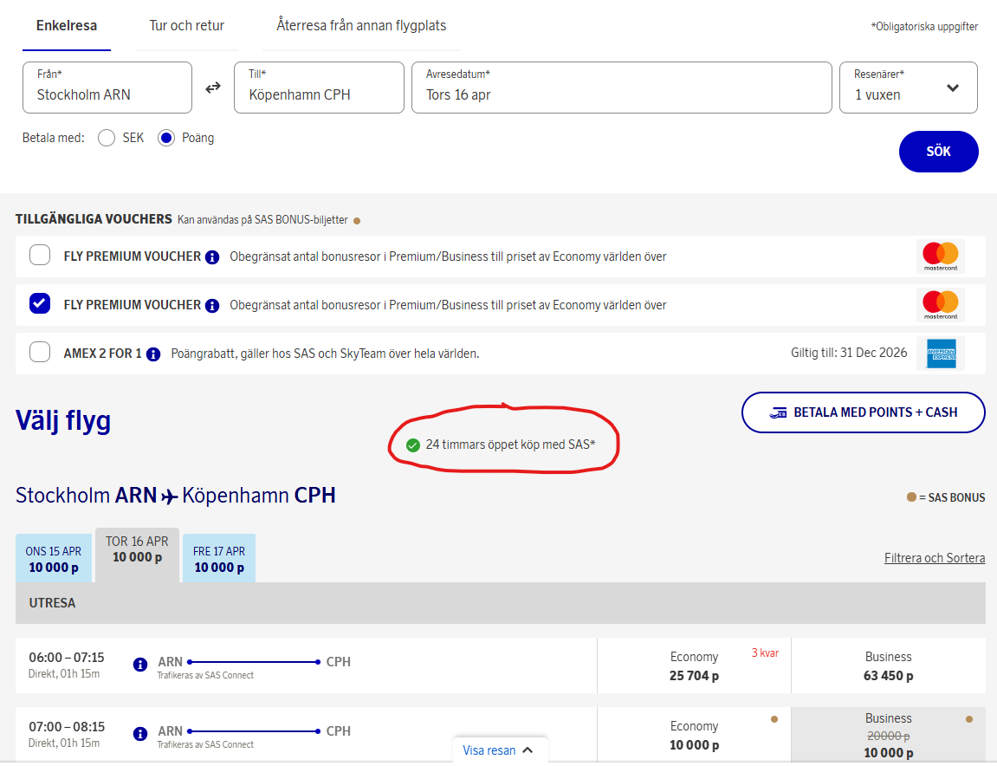This screenshot has height=766, width=997.
Task: Swap origin and destination airports icon
Action: 213,88
